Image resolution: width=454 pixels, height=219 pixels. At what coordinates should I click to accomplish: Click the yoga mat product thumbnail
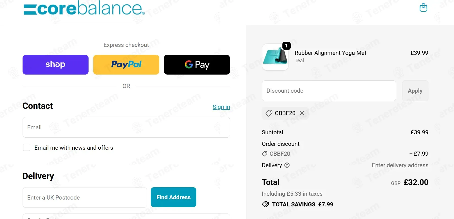[275, 57]
